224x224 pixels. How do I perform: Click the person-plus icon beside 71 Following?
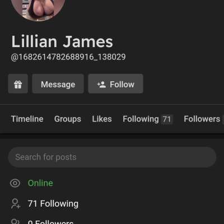click(x=16, y=204)
